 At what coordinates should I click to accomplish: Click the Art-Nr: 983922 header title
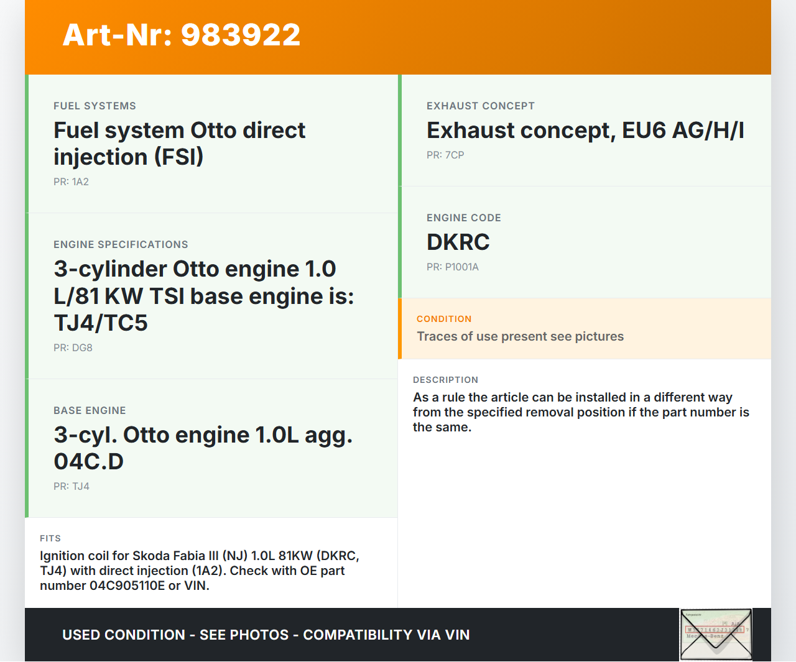click(181, 35)
